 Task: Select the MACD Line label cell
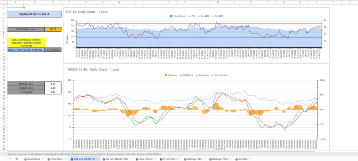(26, 84)
